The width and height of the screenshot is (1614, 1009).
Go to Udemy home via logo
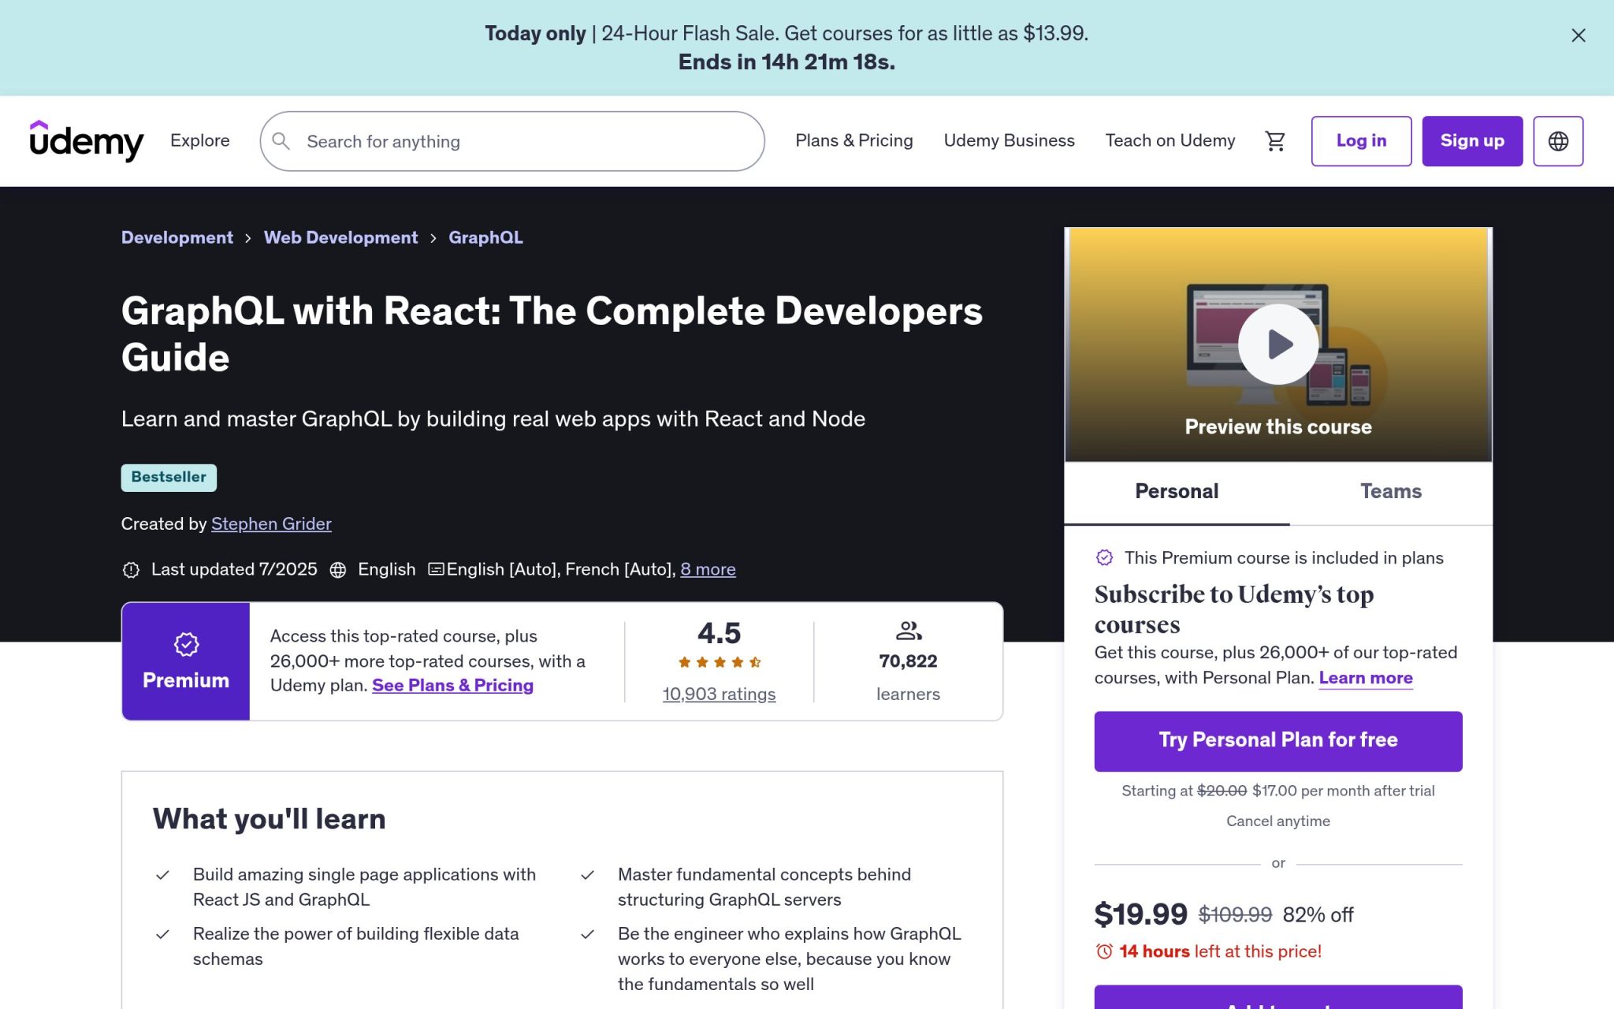click(x=87, y=141)
